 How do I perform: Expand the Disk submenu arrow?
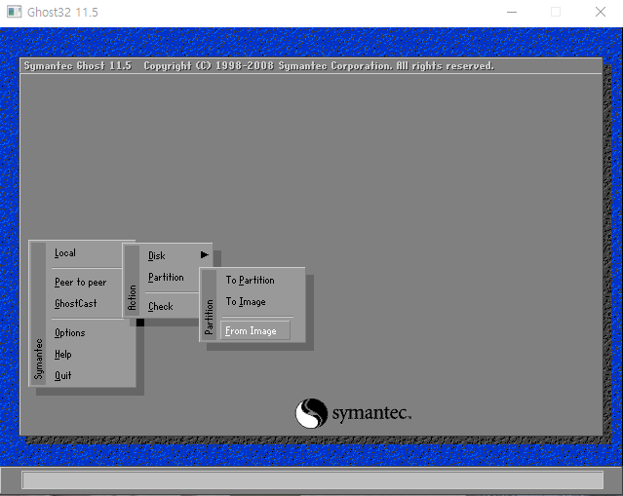204,255
